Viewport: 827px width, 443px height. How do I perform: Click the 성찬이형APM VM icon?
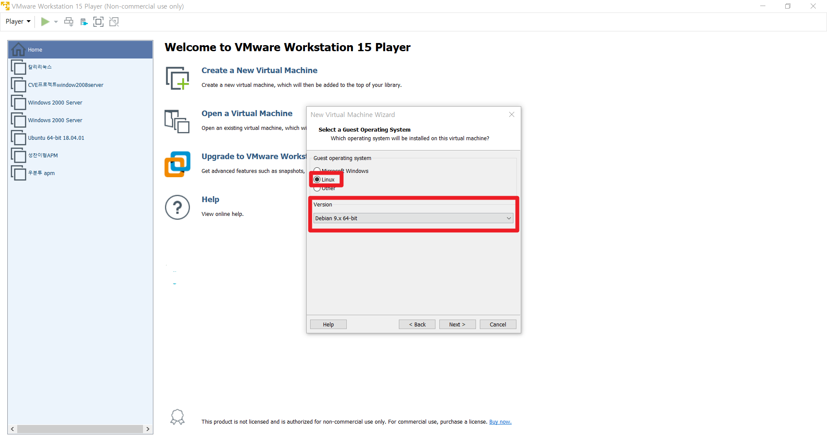(19, 155)
